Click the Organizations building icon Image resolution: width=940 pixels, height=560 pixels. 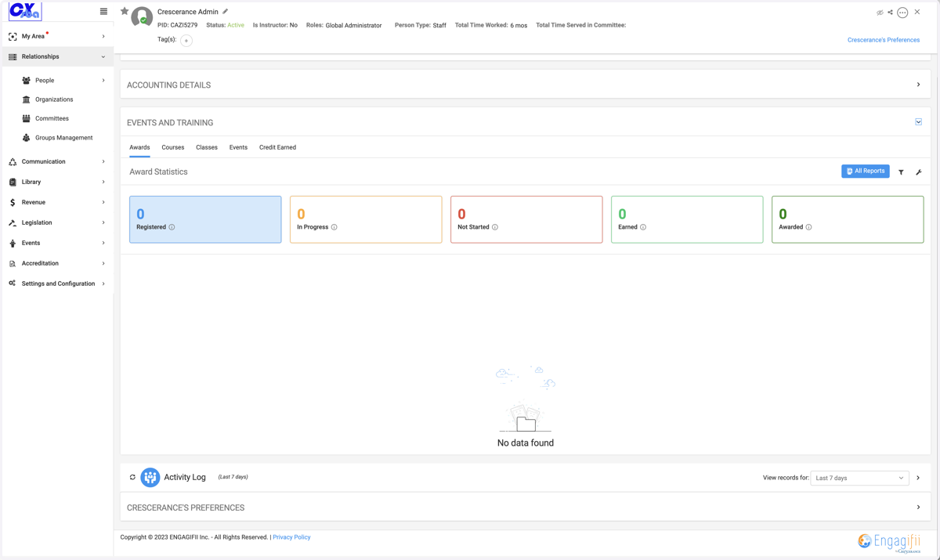[26, 99]
